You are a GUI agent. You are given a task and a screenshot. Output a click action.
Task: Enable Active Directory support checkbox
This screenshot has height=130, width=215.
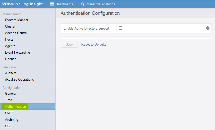point(120,28)
